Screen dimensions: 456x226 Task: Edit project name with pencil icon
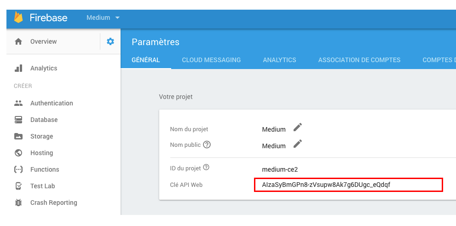click(298, 127)
